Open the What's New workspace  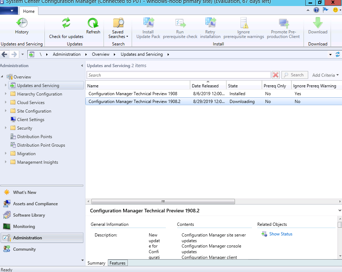point(25,192)
